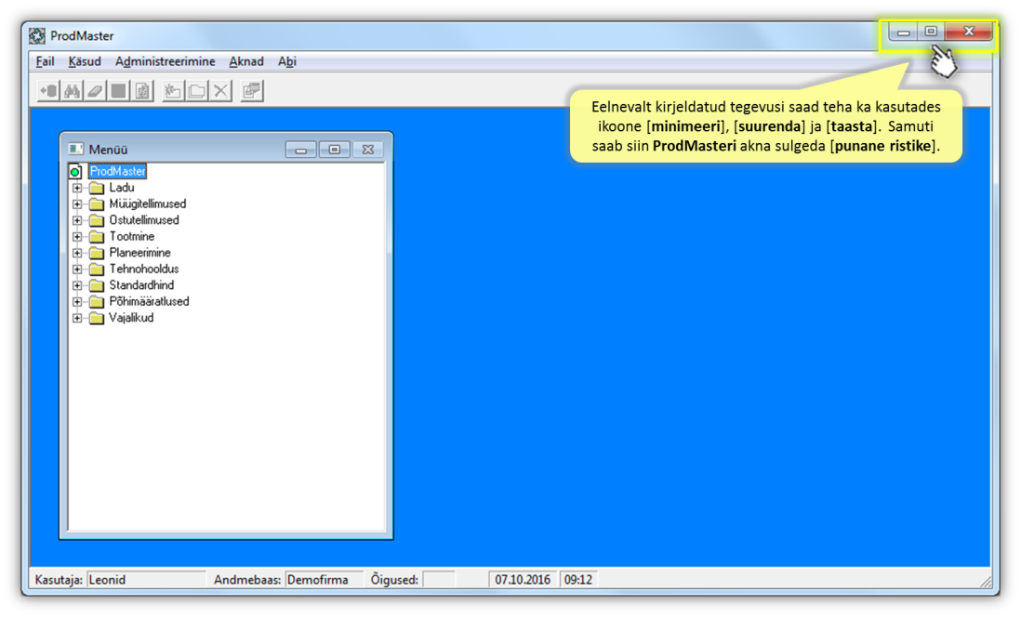Open the Käsud menu
Screen dimensions: 1021x617
[x=85, y=61]
